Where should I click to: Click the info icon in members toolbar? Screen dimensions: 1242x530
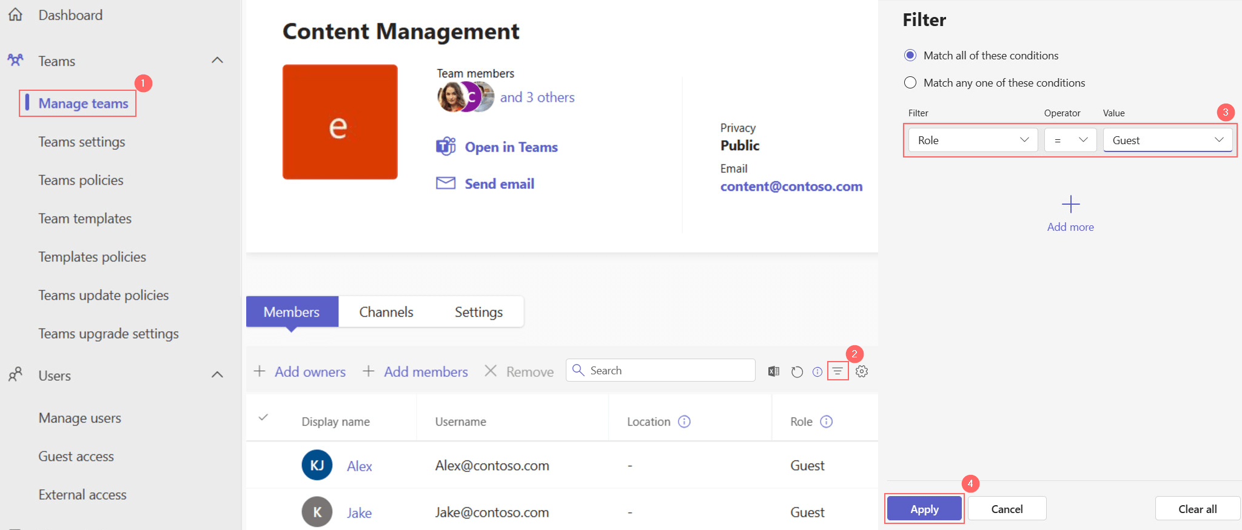click(x=817, y=372)
